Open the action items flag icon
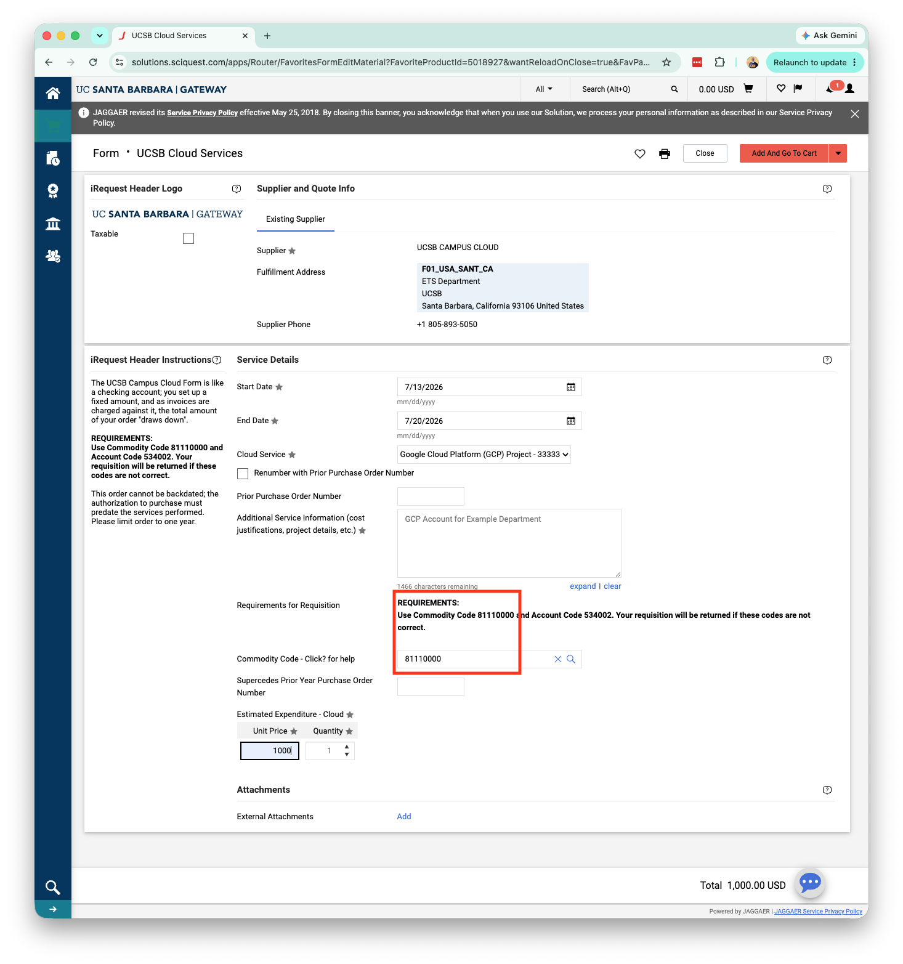Image resolution: width=903 pixels, height=964 pixels. [x=798, y=89]
